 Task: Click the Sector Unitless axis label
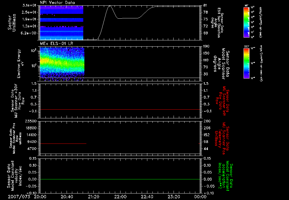tap(12, 23)
